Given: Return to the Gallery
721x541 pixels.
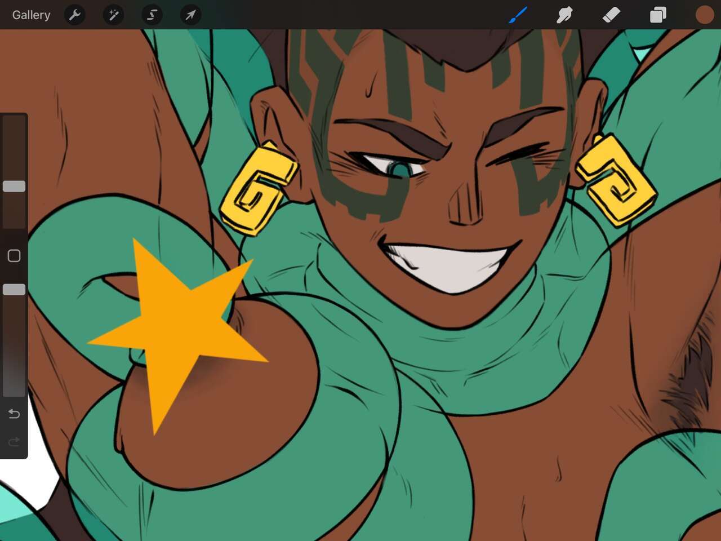Looking at the screenshot, I should [x=31, y=15].
